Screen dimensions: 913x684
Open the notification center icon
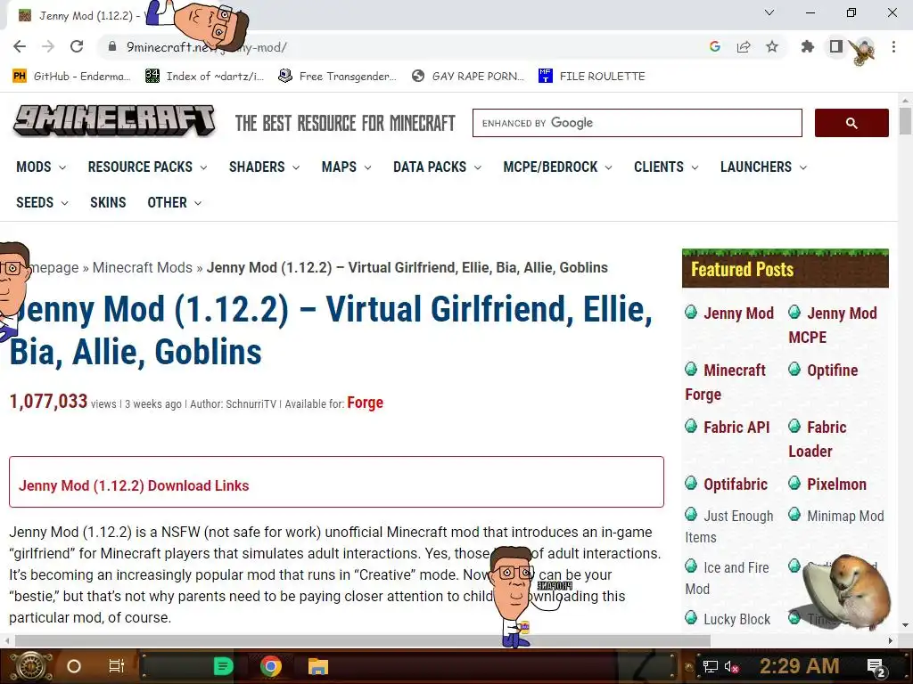pos(876,667)
